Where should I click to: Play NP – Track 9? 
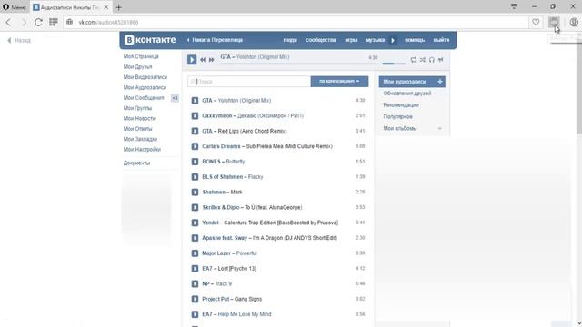[x=195, y=283]
